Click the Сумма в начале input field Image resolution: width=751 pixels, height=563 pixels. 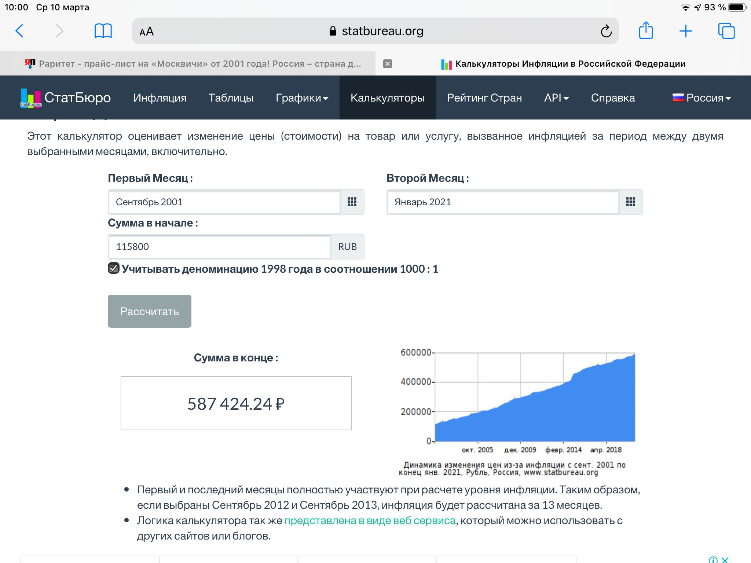pos(220,247)
